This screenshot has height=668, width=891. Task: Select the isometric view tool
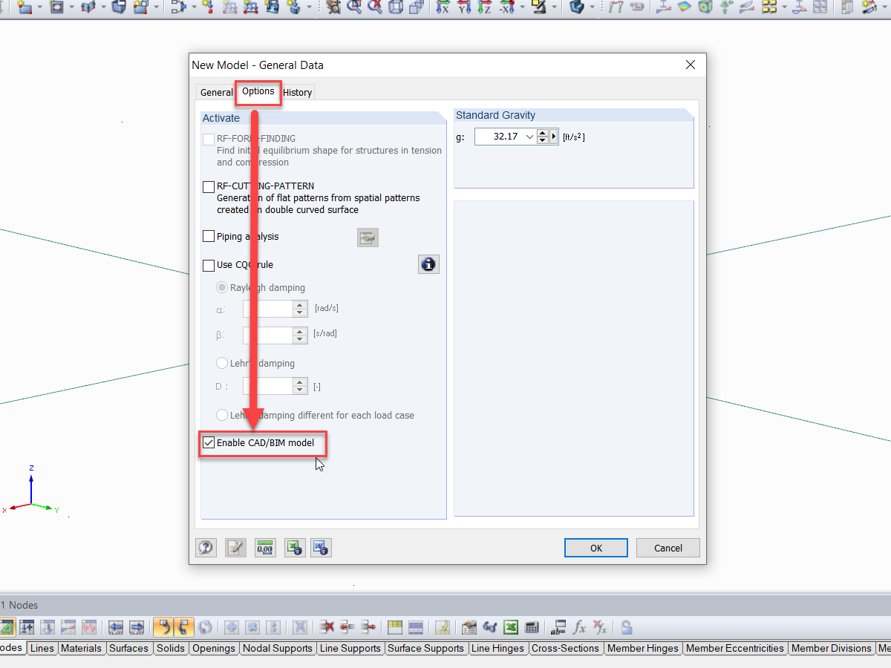(x=396, y=7)
